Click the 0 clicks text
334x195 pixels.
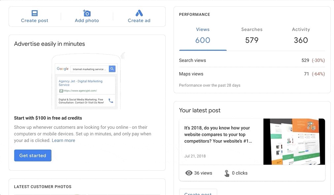[x=240, y=173]
